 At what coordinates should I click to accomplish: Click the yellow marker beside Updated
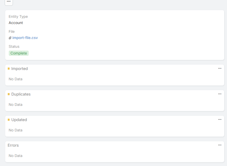coord(9,120)
